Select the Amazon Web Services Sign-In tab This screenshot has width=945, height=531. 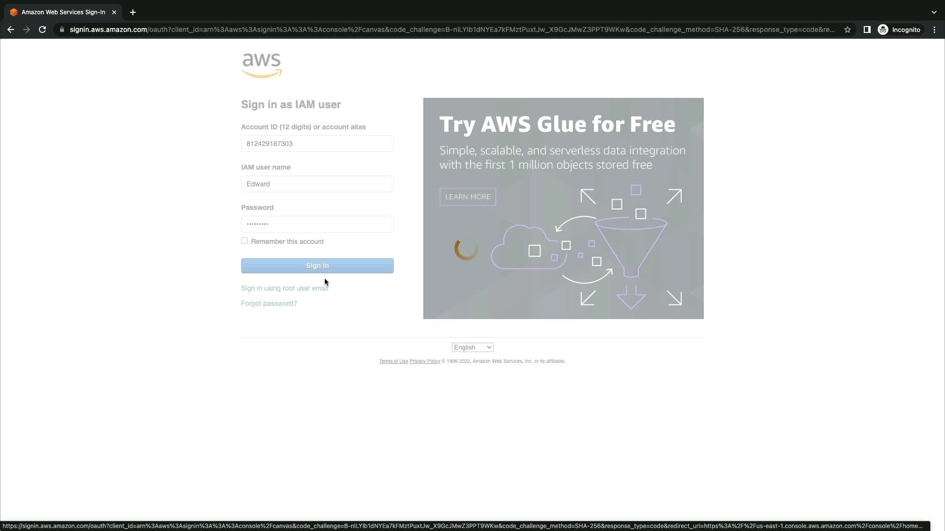point(63,12)
